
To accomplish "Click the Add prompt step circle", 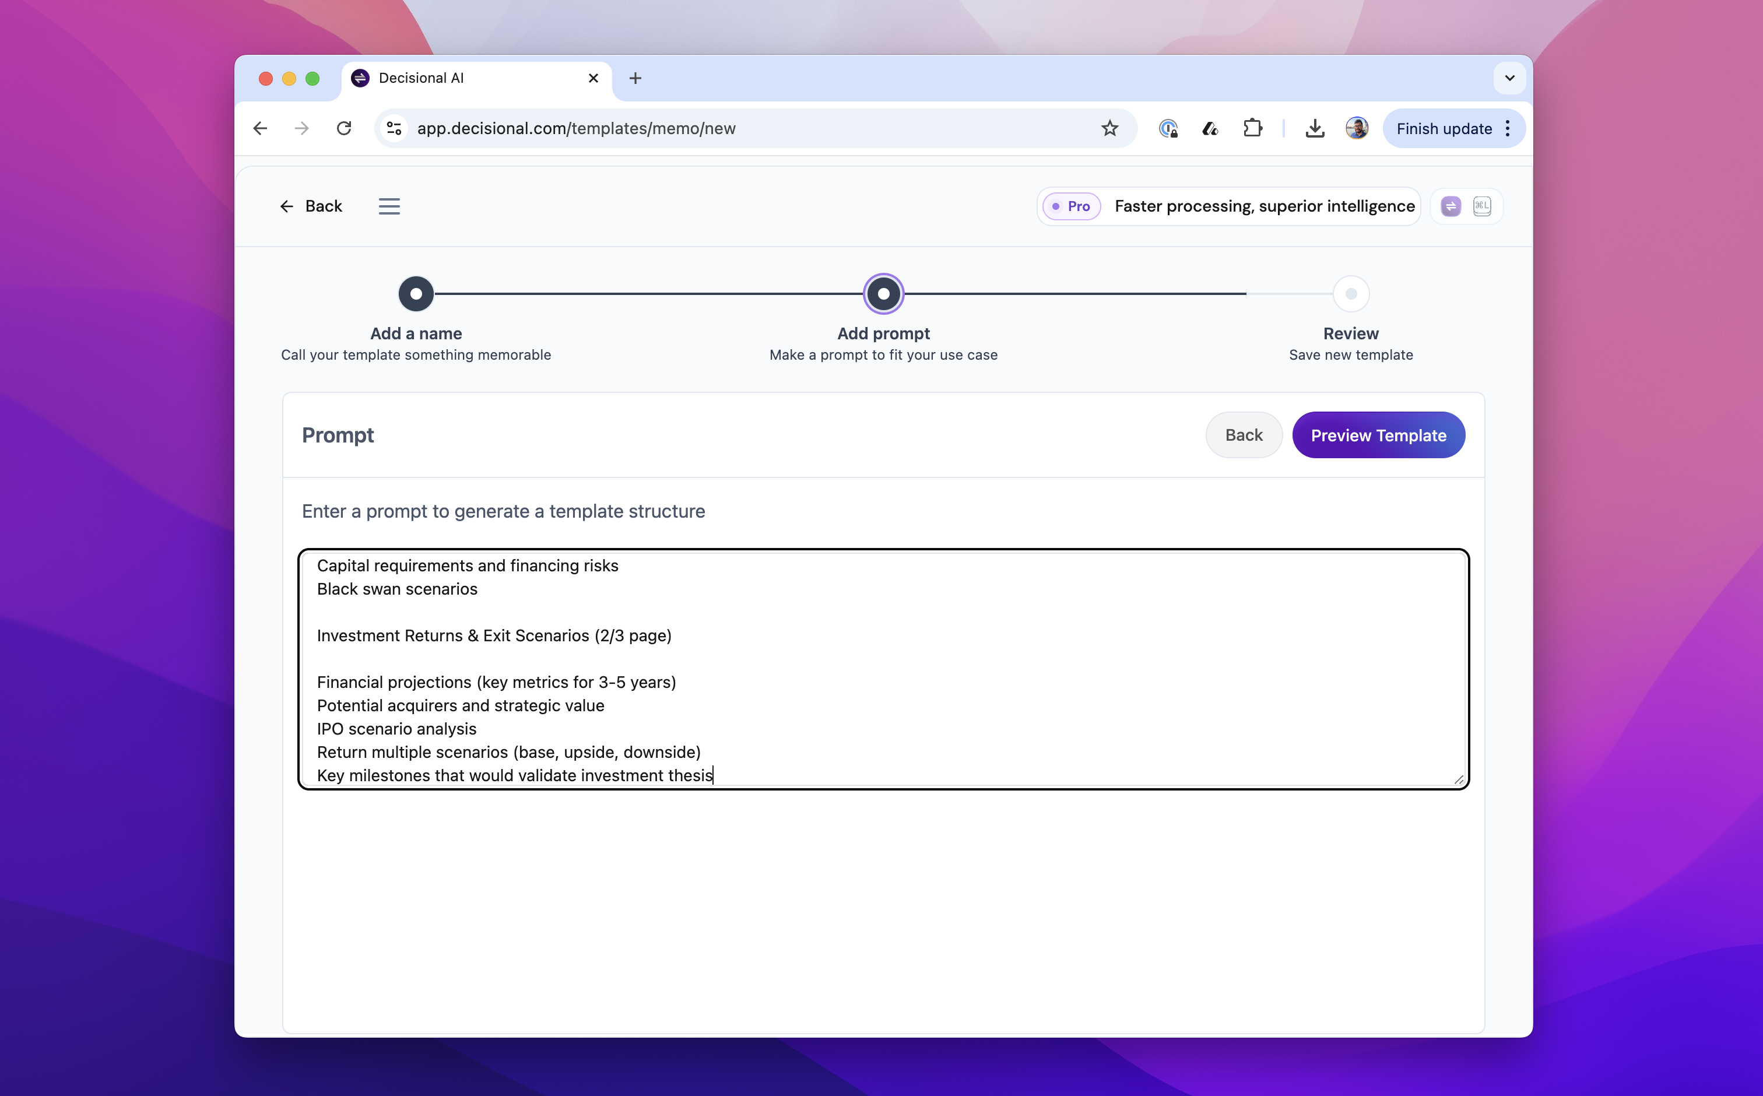I will pyautogui.click(x=883, y=294).
